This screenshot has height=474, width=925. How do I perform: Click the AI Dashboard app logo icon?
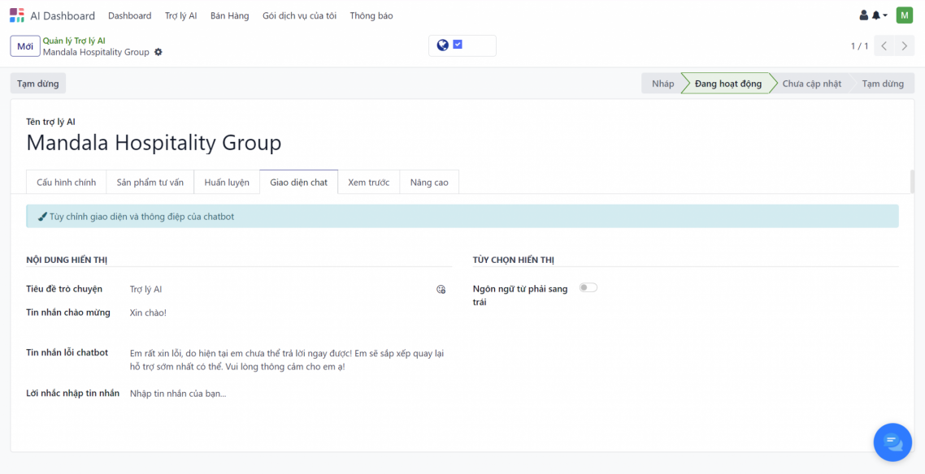pos(17,15)
